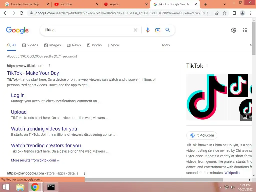Open Windows Start menu
This screenshot has height=192, width=256.
point(6,187)
